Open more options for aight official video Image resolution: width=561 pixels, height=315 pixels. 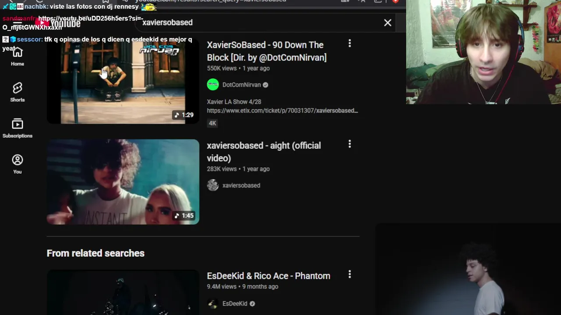click(x=349, y=144)
